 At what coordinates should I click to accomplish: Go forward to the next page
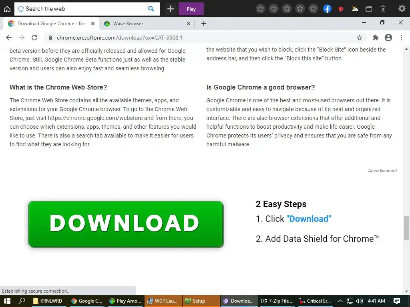click(22, 38)
